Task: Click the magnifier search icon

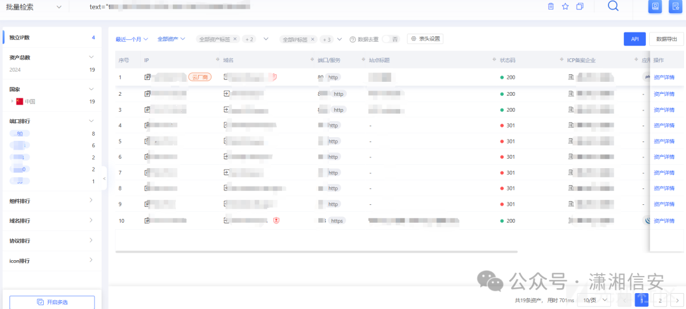Action: click(613, 6)
